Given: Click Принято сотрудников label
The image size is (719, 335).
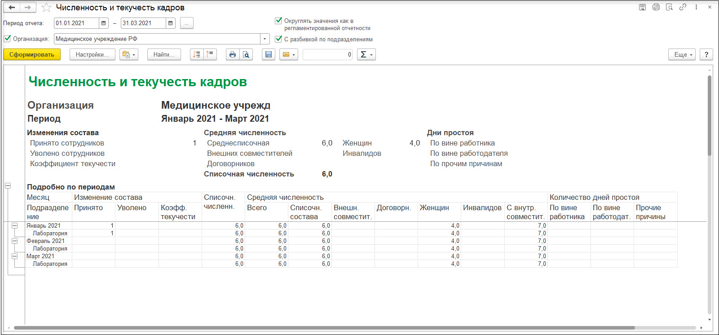Looking at the screenshot, I should pyautogui.click(x=67, y=143).
